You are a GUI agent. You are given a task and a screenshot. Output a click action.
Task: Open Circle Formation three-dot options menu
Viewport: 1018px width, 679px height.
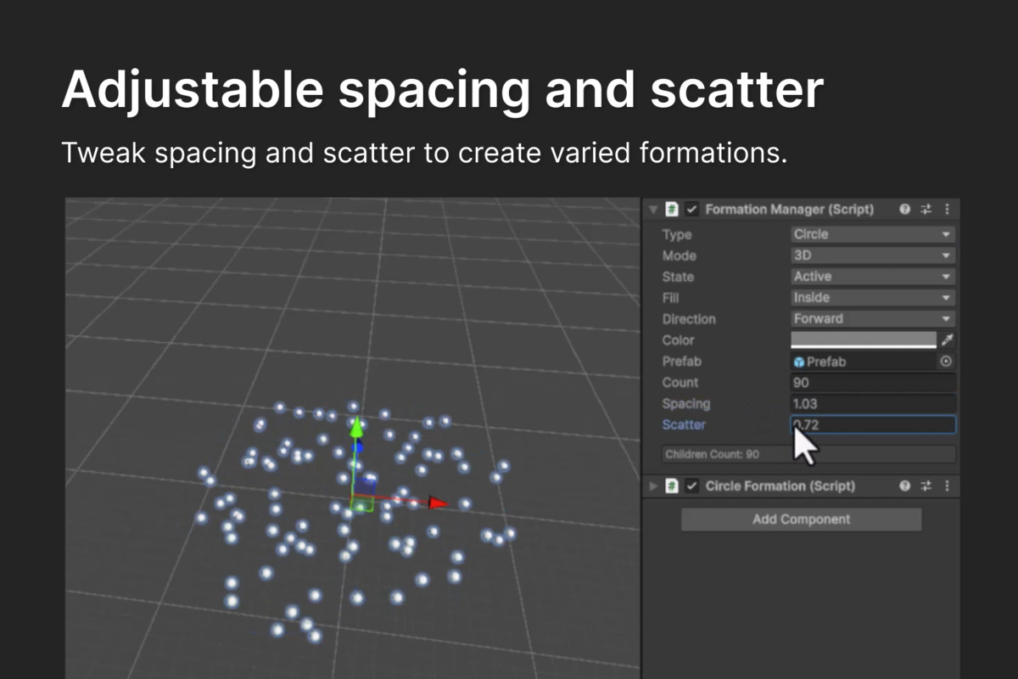point(947,486)
